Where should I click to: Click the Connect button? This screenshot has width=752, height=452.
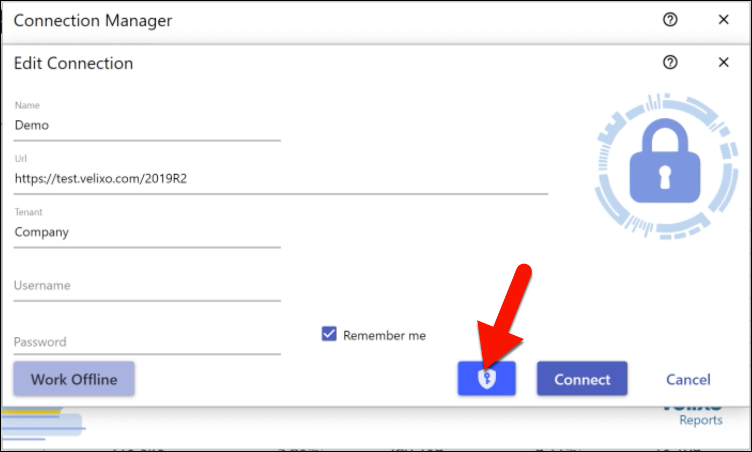(581, 379)
